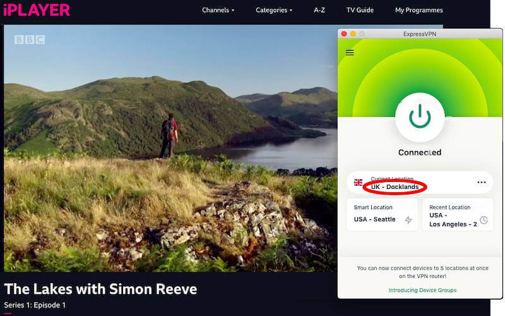Image resolution: width=505 pixels, height=316 pixels.
Task: Open the TV Guide menu item
Action: coord(360,10)
